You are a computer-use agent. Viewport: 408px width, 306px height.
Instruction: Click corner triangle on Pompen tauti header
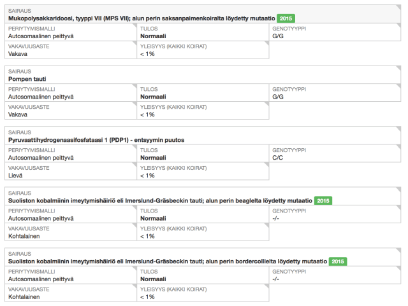point(398,68)
